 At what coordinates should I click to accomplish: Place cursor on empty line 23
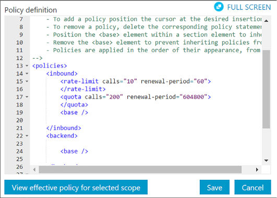pos(146,143)
